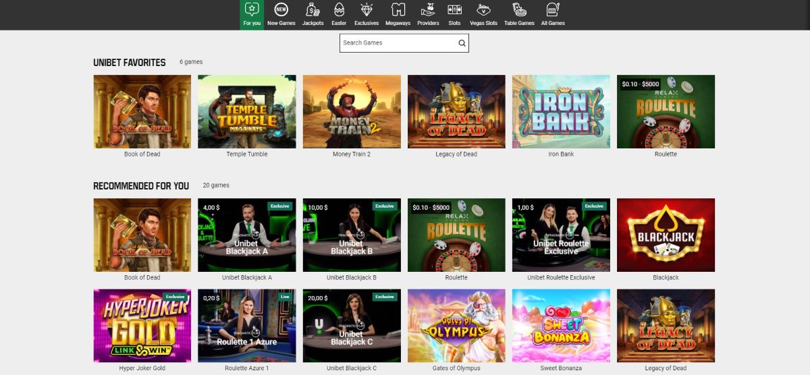Viewport: 810px width, 375px height.
Task: Click the '6 games' count text
Action: coord(191,62)
